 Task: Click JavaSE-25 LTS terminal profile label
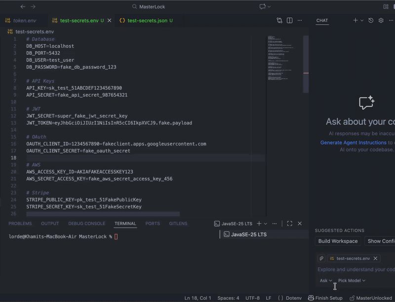tap(233, 224)
